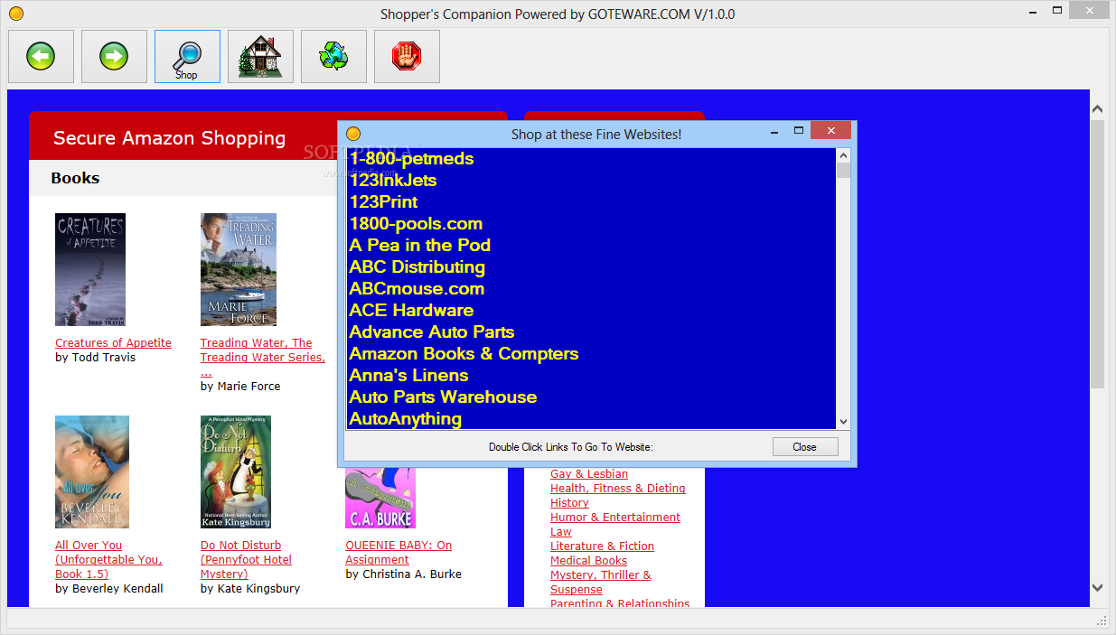This screenshot has height=635, width=1116.
Task: Click orange icon in dialog title bar
Action: pyautogui.click(x=353, y=134)
